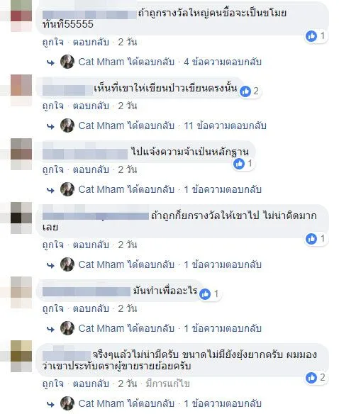
Task: Click the like reaction icon on the 55555 comment
Action: coord(311,36)
